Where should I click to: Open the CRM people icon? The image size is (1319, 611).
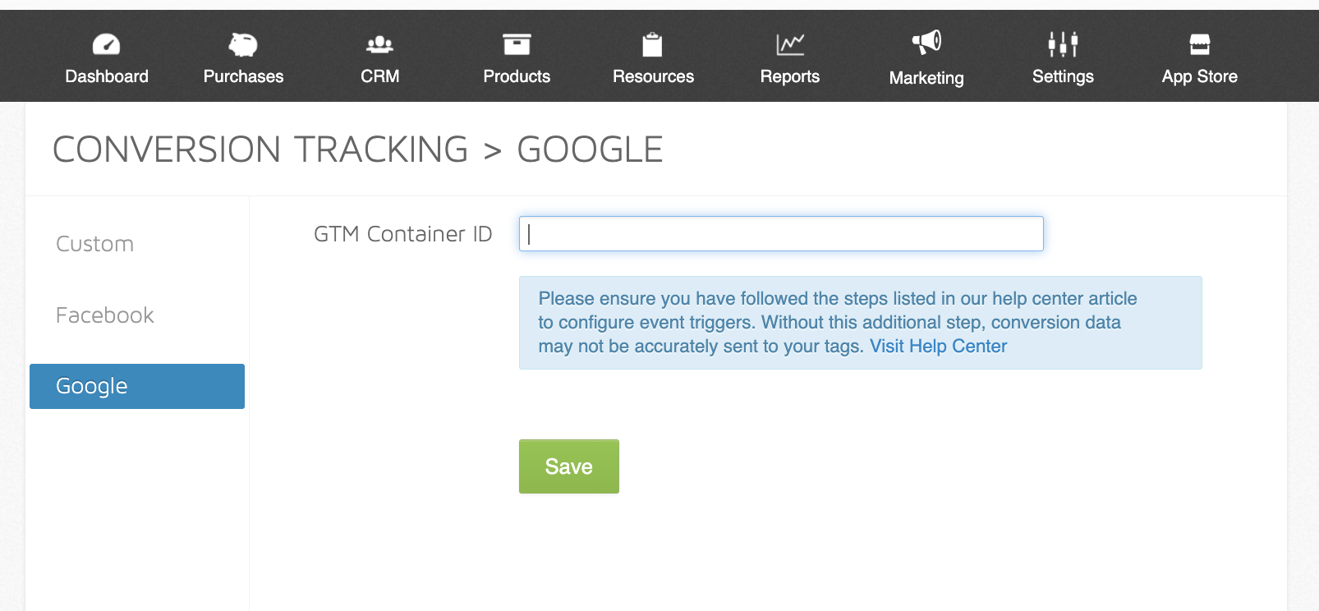pos(379,44)
